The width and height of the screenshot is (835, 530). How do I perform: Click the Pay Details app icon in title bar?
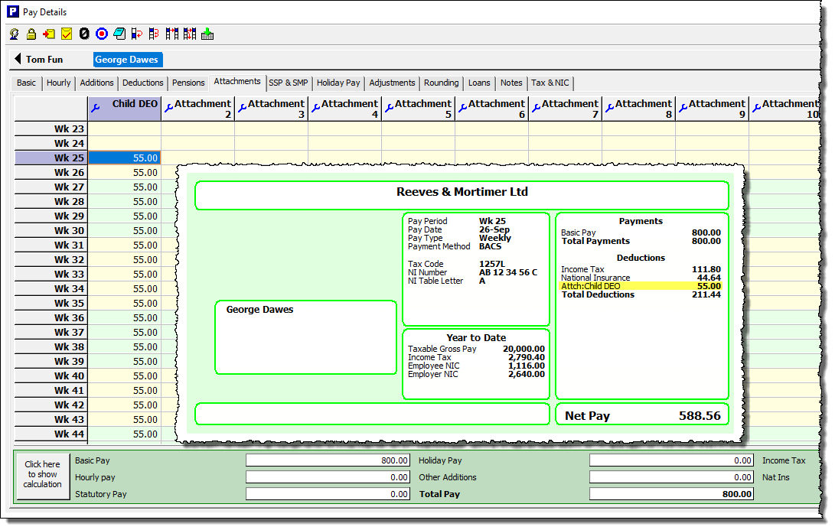[x=13, y=11]
